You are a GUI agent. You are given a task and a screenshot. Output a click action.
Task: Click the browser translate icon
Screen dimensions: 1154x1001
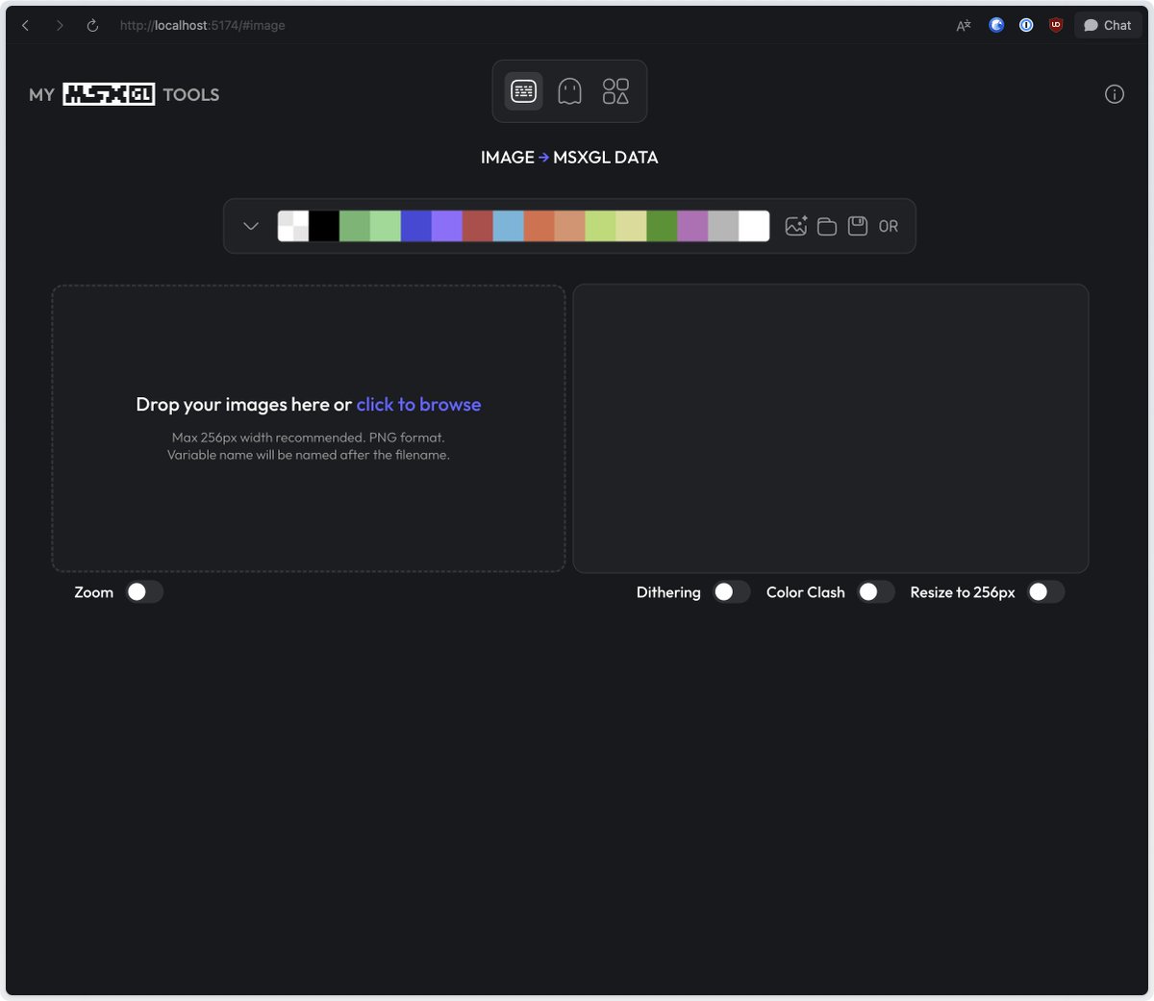[x=964, y=26]
